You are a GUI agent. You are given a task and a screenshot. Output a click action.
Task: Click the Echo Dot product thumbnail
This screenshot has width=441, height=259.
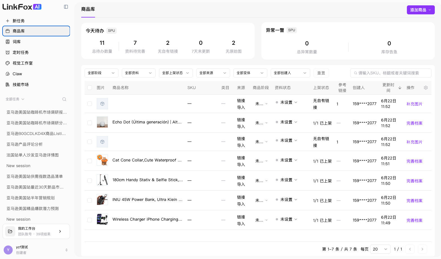pos(102,122)
